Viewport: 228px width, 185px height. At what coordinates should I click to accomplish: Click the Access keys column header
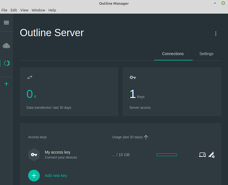[x=38, y=137]
